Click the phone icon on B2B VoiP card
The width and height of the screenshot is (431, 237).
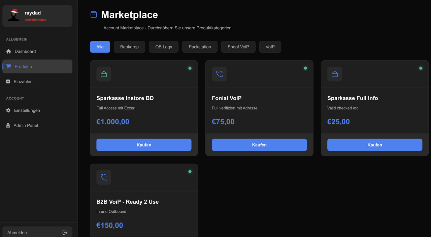pyautogui.click(x=104, y=177)
